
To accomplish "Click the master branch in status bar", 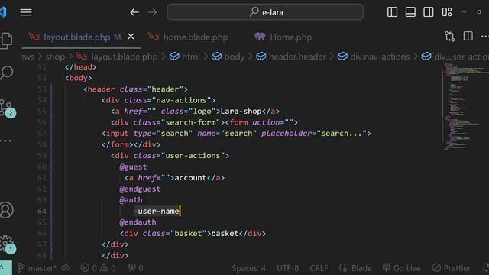I will 37,268.
